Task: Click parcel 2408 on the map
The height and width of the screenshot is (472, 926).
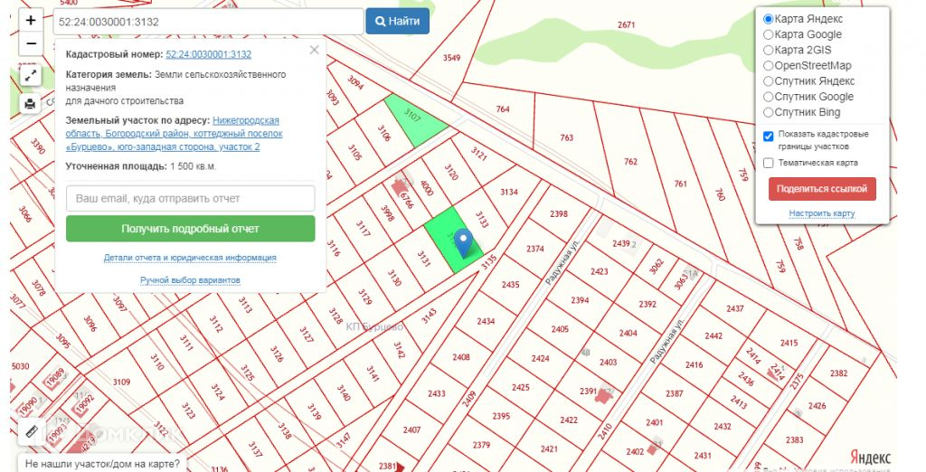Action: [461, 357]
